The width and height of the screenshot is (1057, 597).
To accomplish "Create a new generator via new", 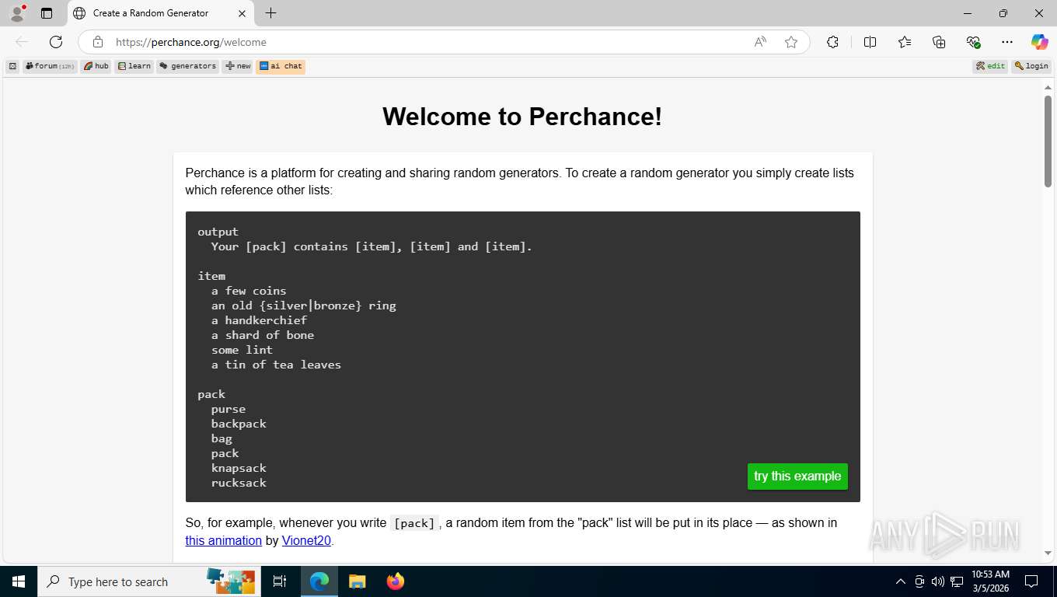I will click(238, 66).
